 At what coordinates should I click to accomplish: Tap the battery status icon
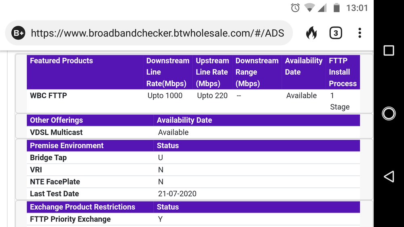(336, 8)
